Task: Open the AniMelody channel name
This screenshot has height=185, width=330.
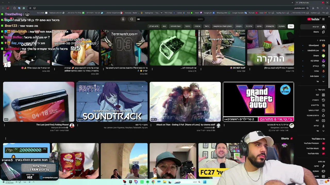Action: coord(209,127)
